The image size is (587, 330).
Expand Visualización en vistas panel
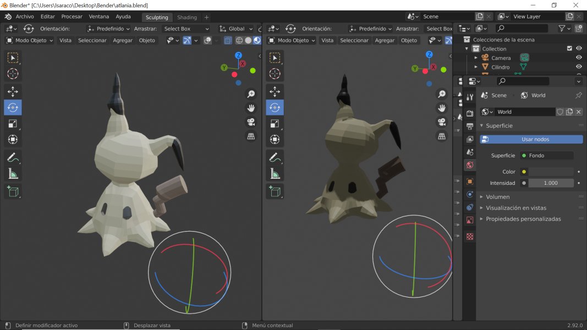pyautogui.click(x=516, y=208)
